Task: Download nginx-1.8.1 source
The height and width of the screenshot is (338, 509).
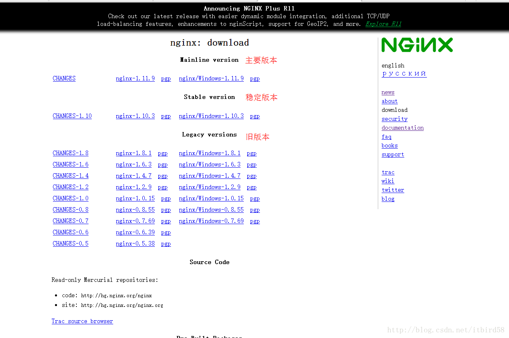Action: coord(133,153)
